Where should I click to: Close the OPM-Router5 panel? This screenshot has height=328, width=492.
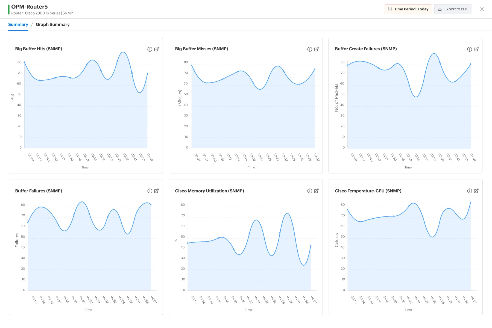coord(482,9)
